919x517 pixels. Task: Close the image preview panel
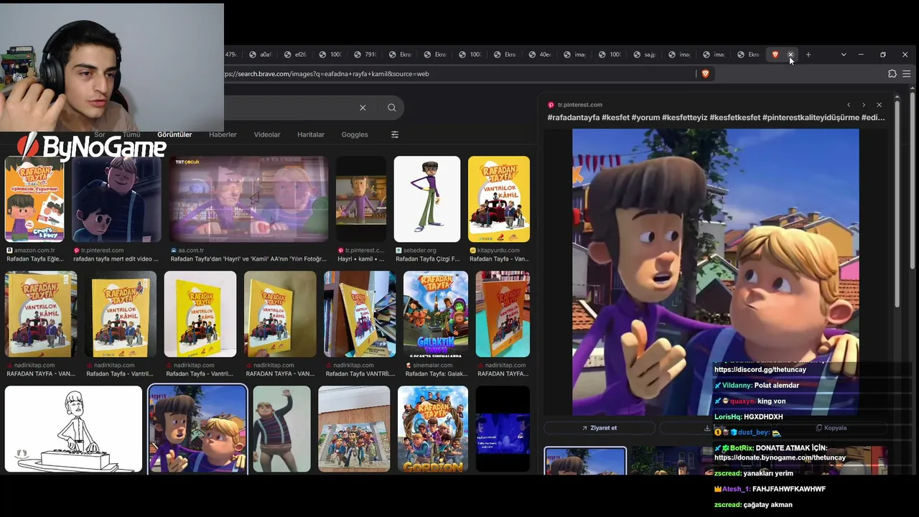[879, 105]
